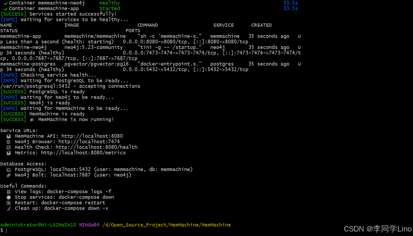
Task: Click the broom icon before 'Clean up'
Action: [x=9, y=208]
